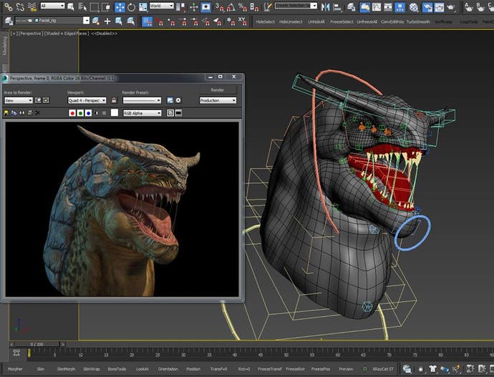Image resolution: width=494 pixels, height=377 pixels.
Task: Open the Layer Manager icon beside layer dropdown
Action: click(x=9, y=21)
